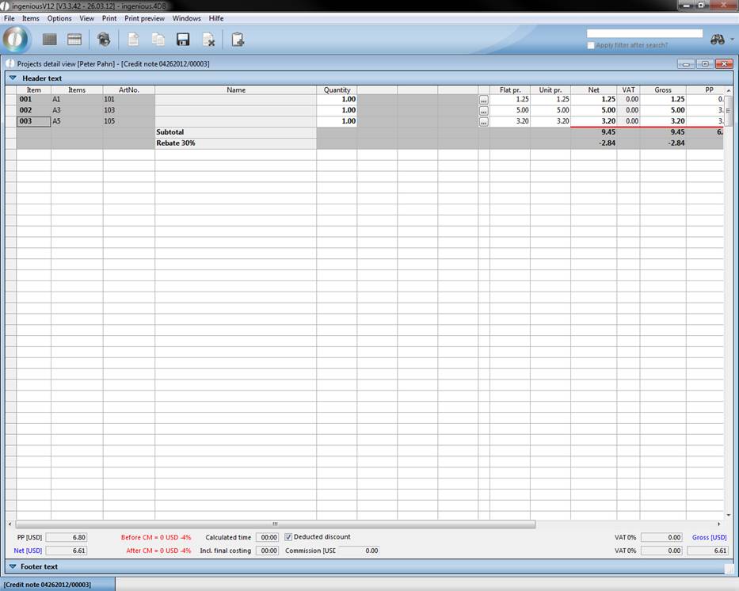
Task: Click the search text field at top right
Action: (x=644, y=34)
